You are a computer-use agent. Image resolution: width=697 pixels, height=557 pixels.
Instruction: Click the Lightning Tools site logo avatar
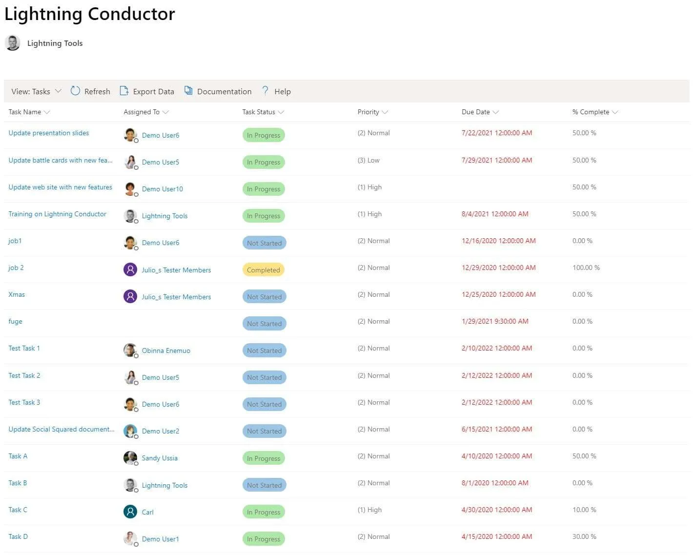[x=13, y=43]
